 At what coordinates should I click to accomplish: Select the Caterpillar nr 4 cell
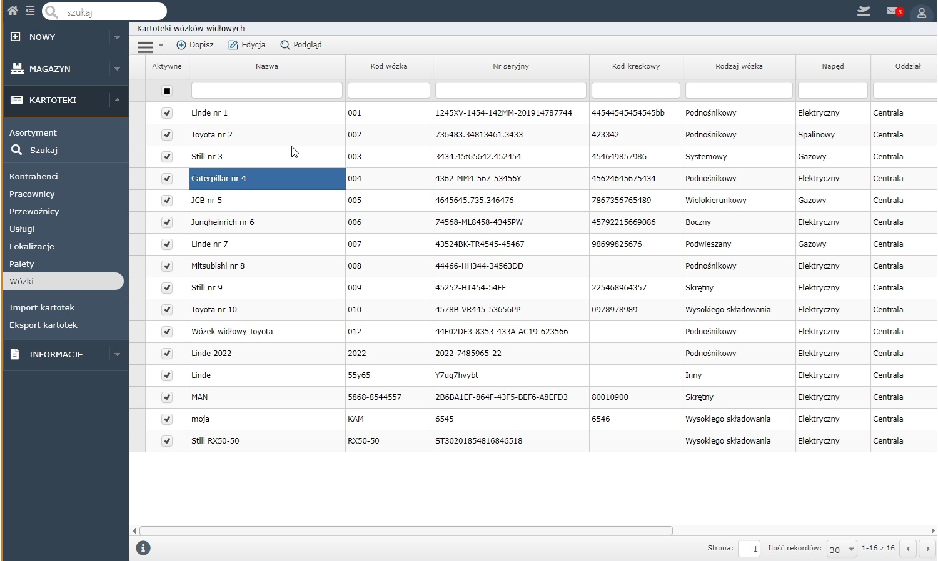[267, 179]
